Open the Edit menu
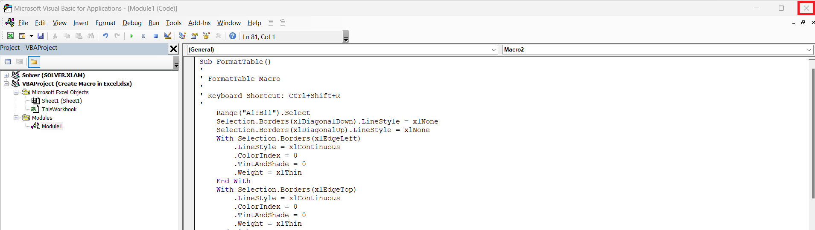This screenshot has height=230, width=815. pos(41,23)
